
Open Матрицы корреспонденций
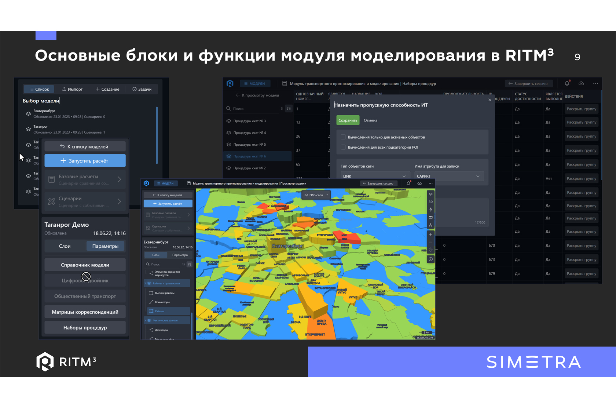coord(85,312)
